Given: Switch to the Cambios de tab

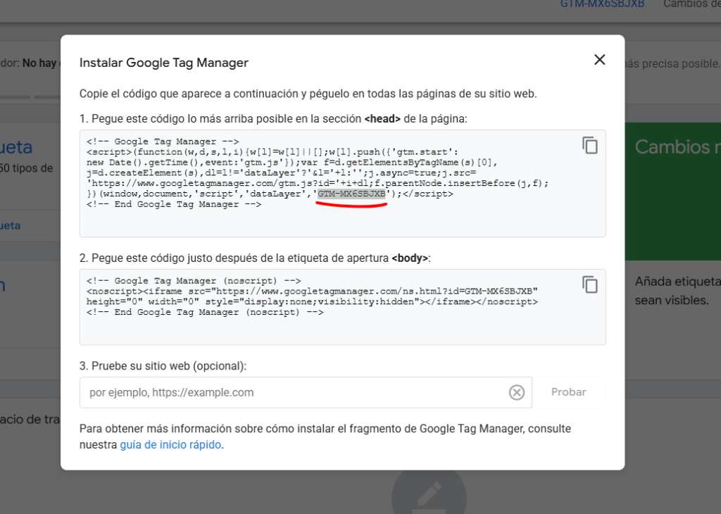Looking at the screenshot, I should tap(691, 4).
